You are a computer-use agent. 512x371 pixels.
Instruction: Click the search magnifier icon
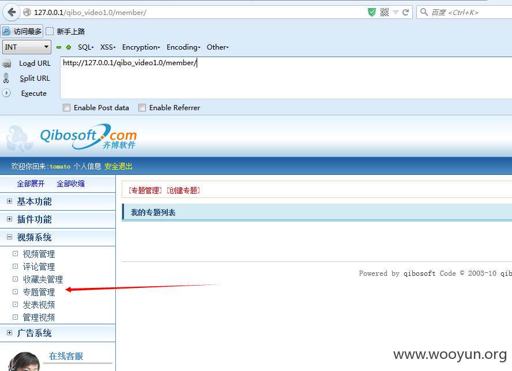(x=424, y=13)
